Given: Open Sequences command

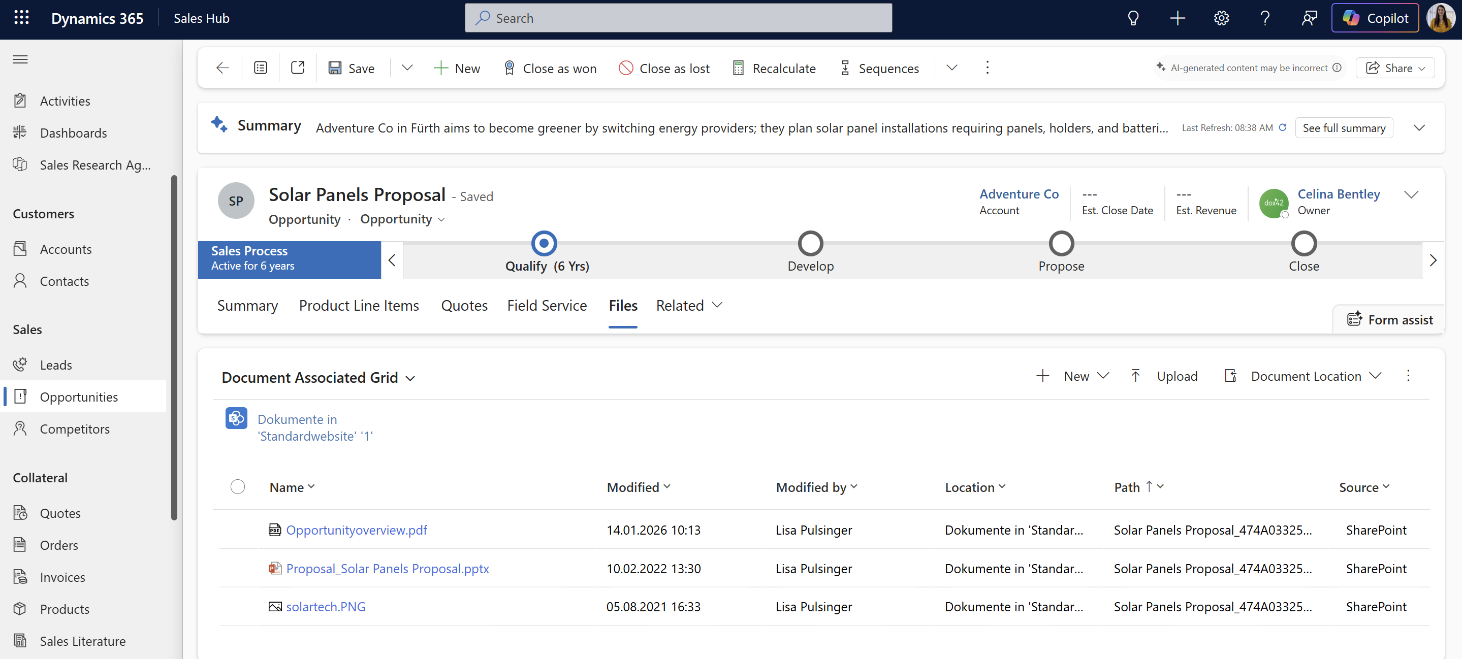Looking at the screenshot, I should tap(879, 68).
